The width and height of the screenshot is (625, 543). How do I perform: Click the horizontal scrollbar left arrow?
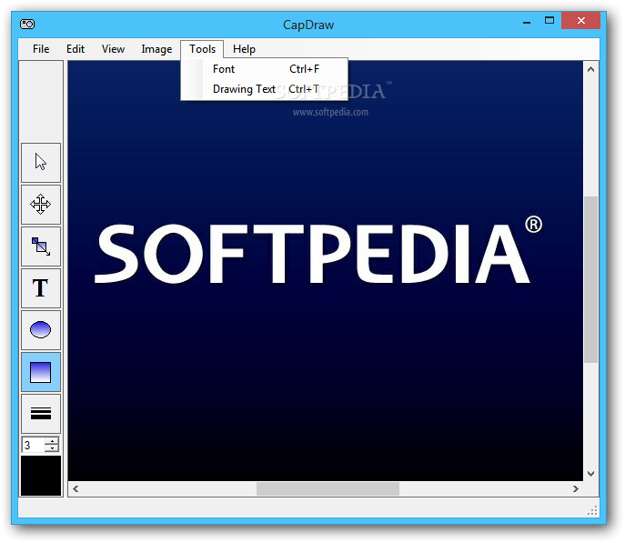pyautogui.click(x=76, y=488)
